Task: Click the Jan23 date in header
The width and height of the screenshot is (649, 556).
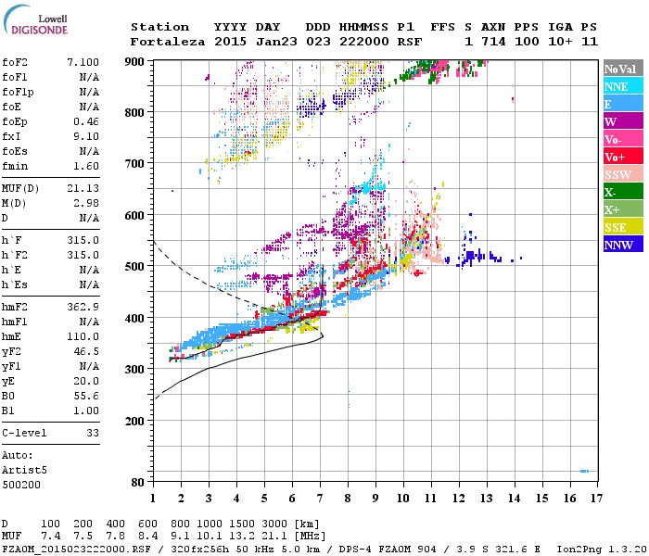Action: click(x=276, y=42)
